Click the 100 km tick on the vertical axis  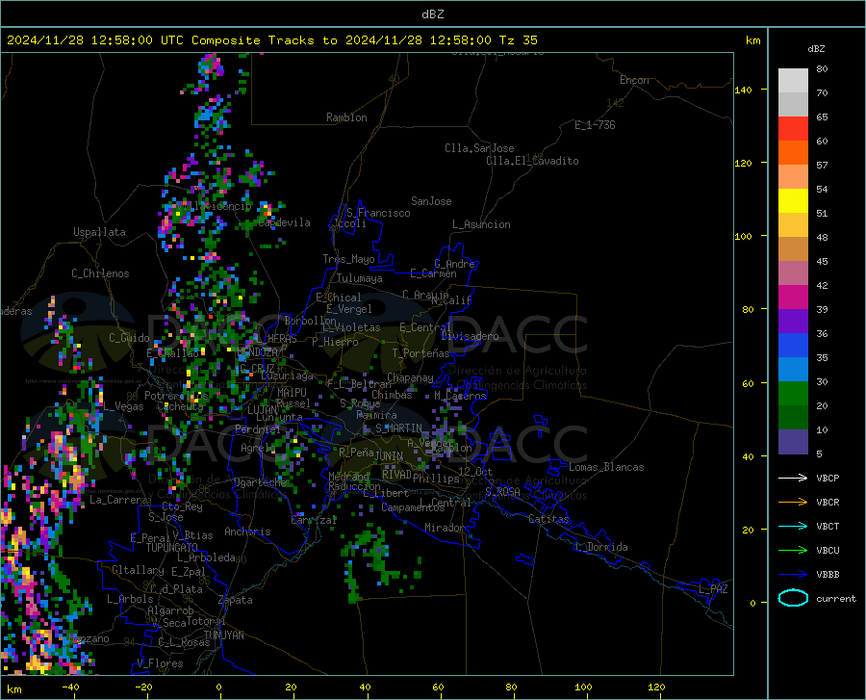743,237
